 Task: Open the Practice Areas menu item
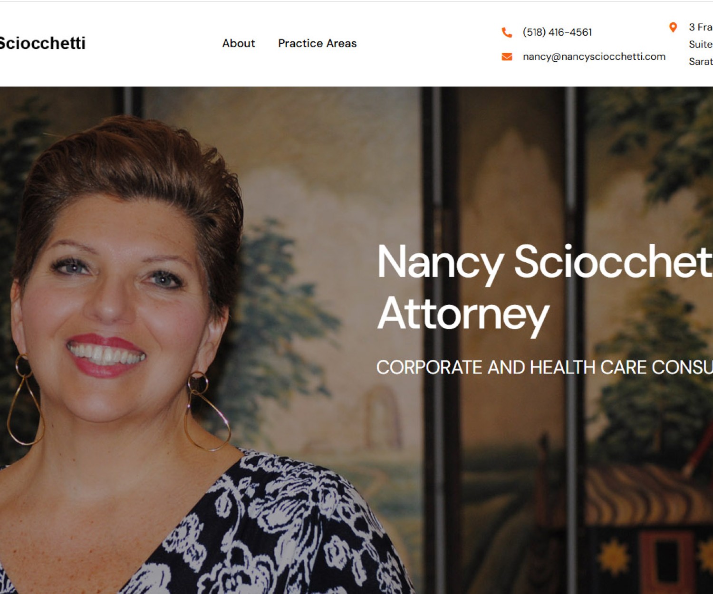[318, 43]
